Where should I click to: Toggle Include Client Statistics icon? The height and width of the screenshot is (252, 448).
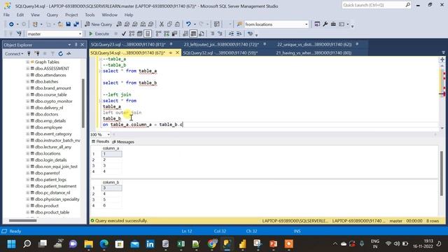point(174,34)
